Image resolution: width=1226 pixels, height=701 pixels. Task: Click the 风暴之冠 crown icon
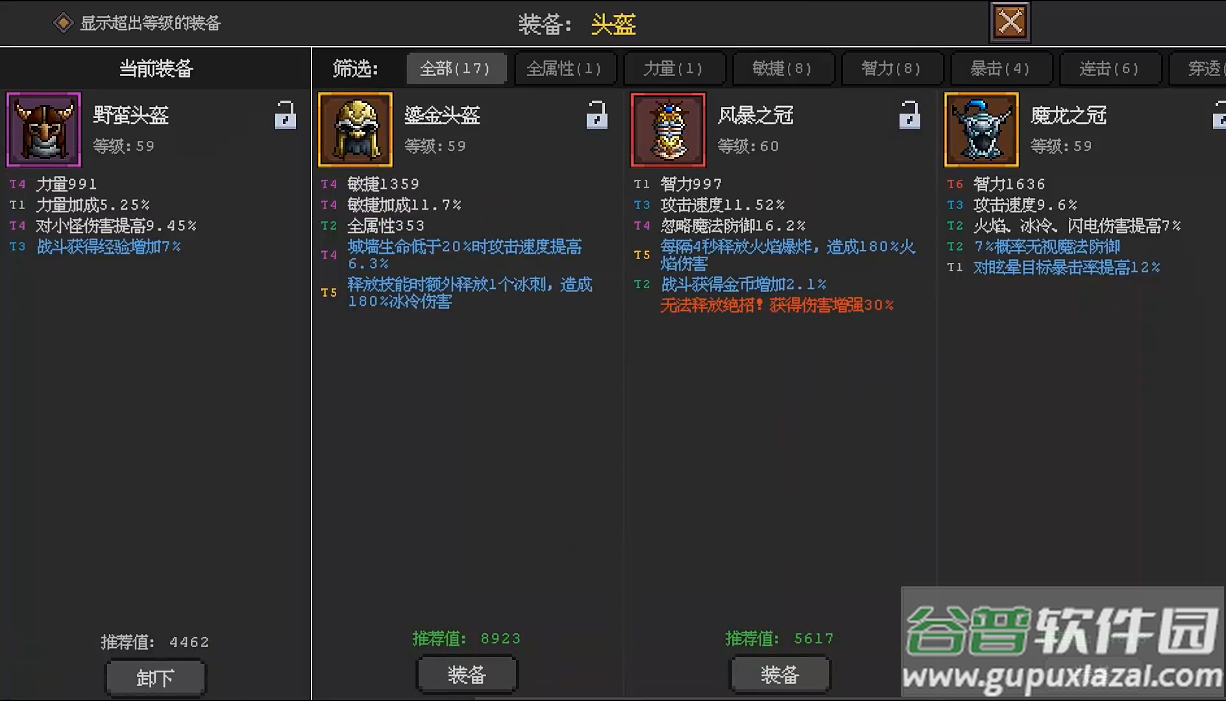pyautogui.click(x=668, y=130)
